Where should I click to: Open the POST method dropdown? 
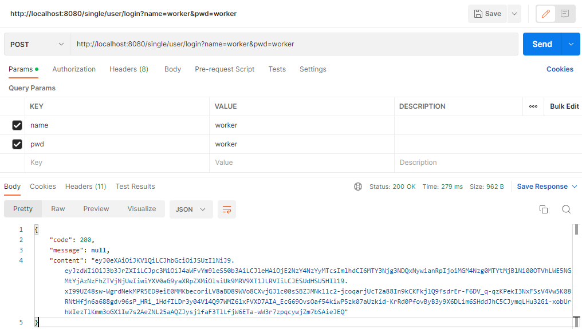point(37,44)
